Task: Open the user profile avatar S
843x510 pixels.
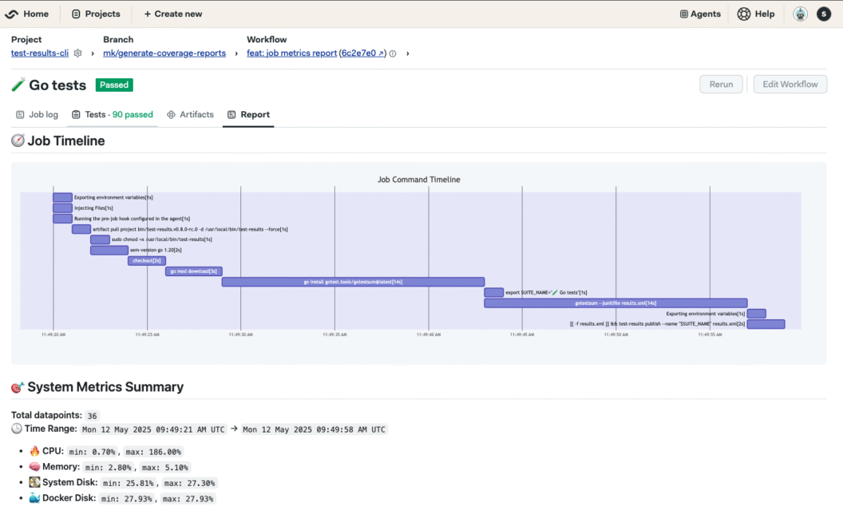Action: click(824, 14)
